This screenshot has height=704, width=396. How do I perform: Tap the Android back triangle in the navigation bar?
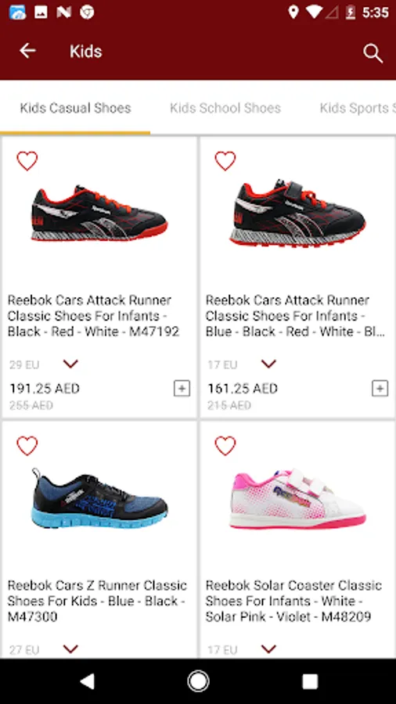pos(87,681)
